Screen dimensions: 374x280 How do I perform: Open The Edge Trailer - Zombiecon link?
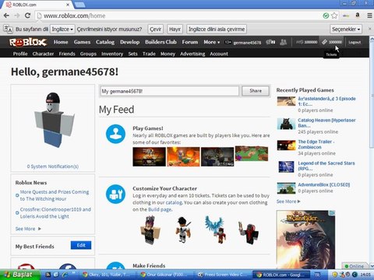(316, 145)
